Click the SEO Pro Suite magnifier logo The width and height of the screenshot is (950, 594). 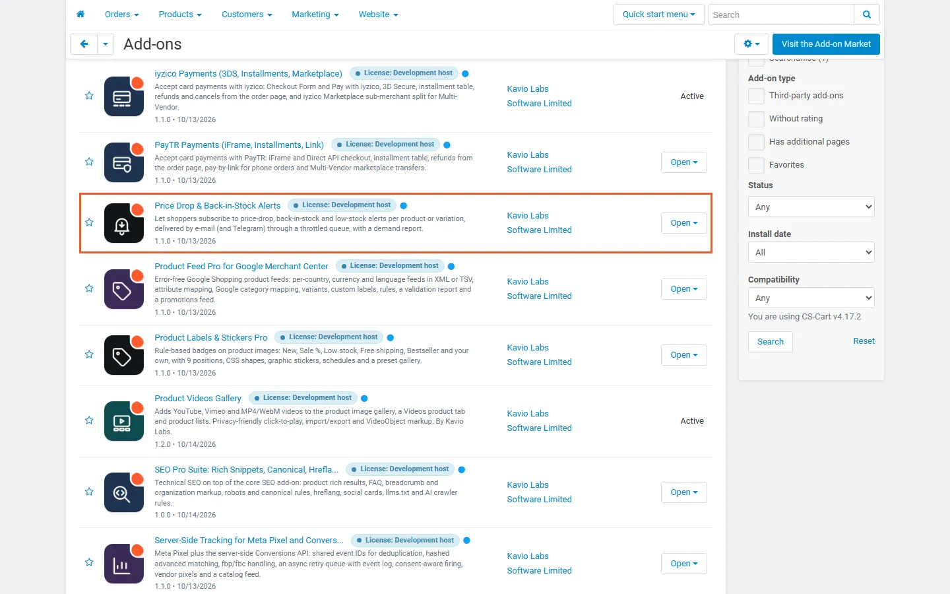[124, 492]
